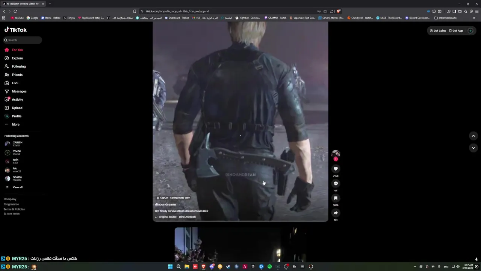Click the TikTok logo
Viewport: 481px width, 271px height.
15,30
